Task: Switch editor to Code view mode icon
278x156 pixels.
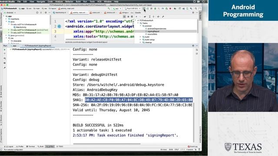Action: coord(124,16)
